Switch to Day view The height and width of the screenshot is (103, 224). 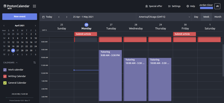pyautogui.click(x=196, y=17)
